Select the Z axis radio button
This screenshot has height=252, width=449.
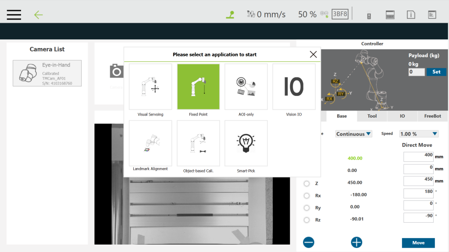(306, 183)
